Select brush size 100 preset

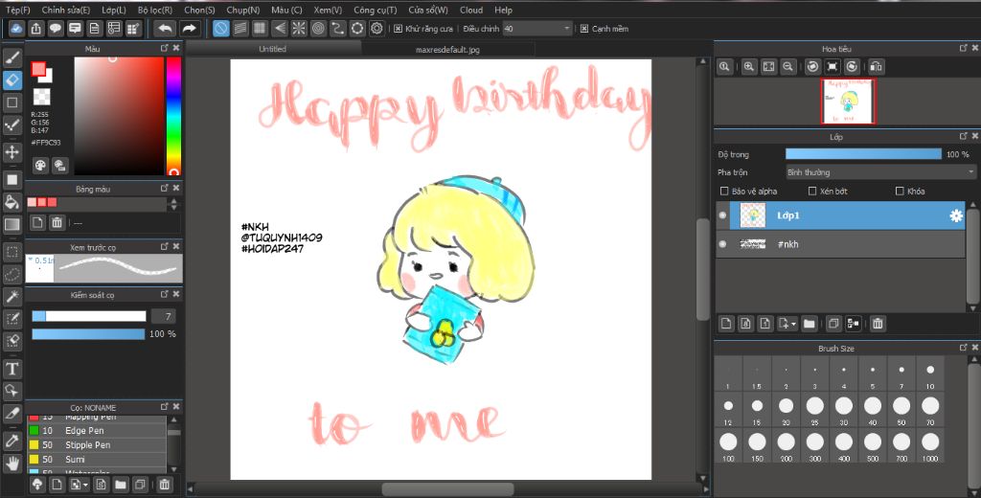[728, 445]
